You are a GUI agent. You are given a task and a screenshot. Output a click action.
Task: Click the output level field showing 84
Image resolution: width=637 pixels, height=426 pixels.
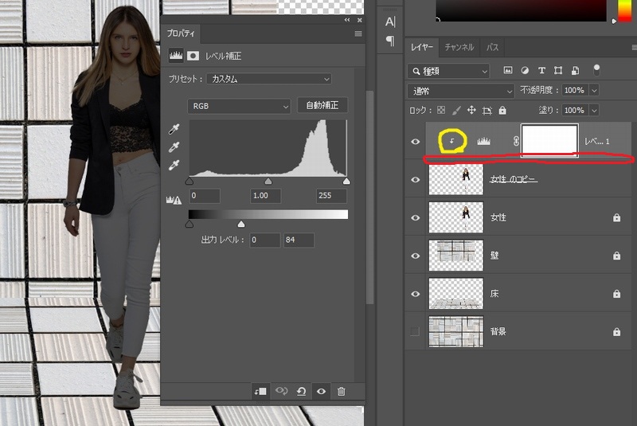[x=299, y=240]
